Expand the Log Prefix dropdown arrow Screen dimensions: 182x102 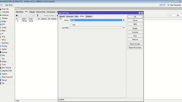[x=124, y=28]
